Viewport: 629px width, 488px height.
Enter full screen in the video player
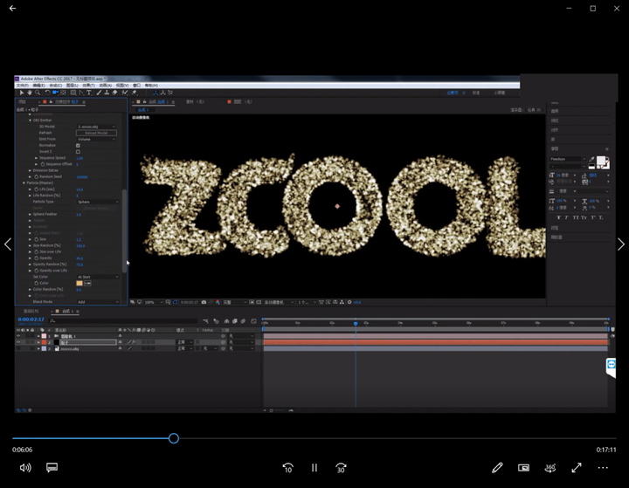coord(577,468)
